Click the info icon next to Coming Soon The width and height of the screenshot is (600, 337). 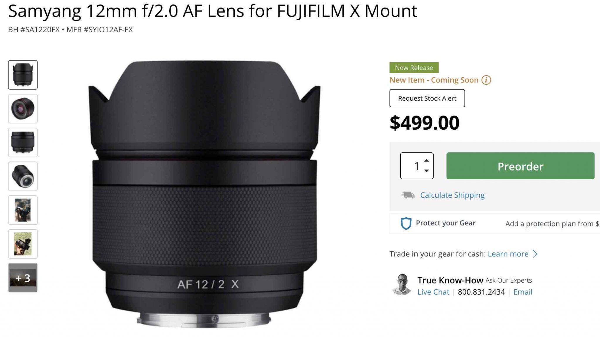pyautogui.click(x=486, y=80)
